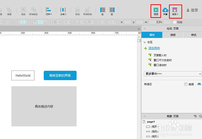The image size is (202, 139).
Task: Click the blue 跳转至新的界面 button
Action: tap(60, 75)
